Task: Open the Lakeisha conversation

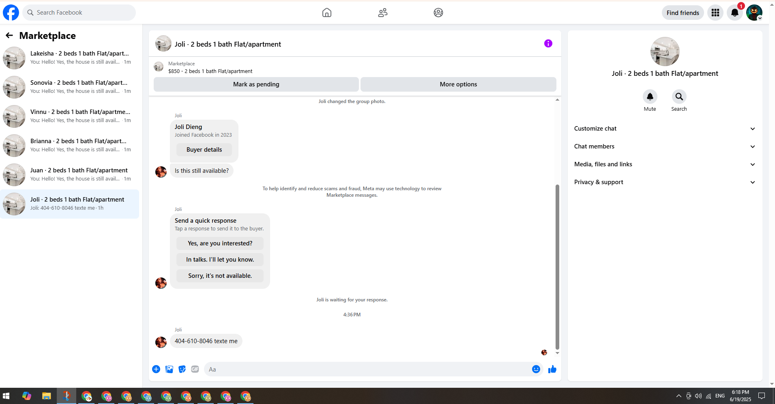Action: [69, 58]
